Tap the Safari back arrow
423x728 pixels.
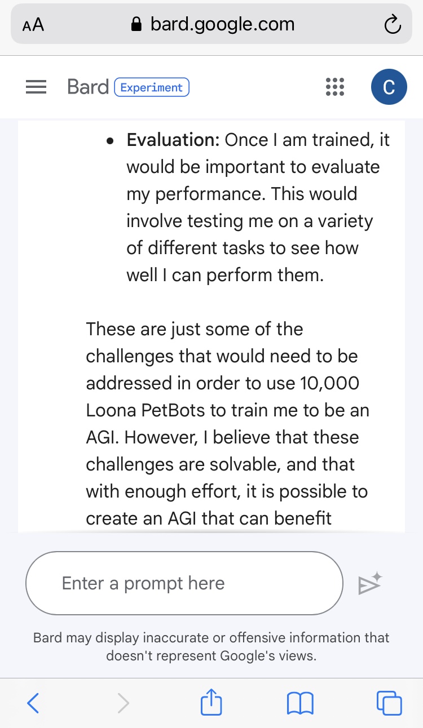pos(33,703)
